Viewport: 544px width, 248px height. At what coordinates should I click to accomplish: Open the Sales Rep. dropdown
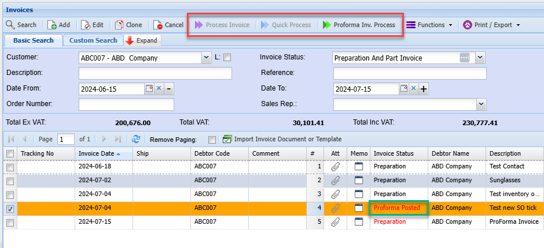point(481,104)
